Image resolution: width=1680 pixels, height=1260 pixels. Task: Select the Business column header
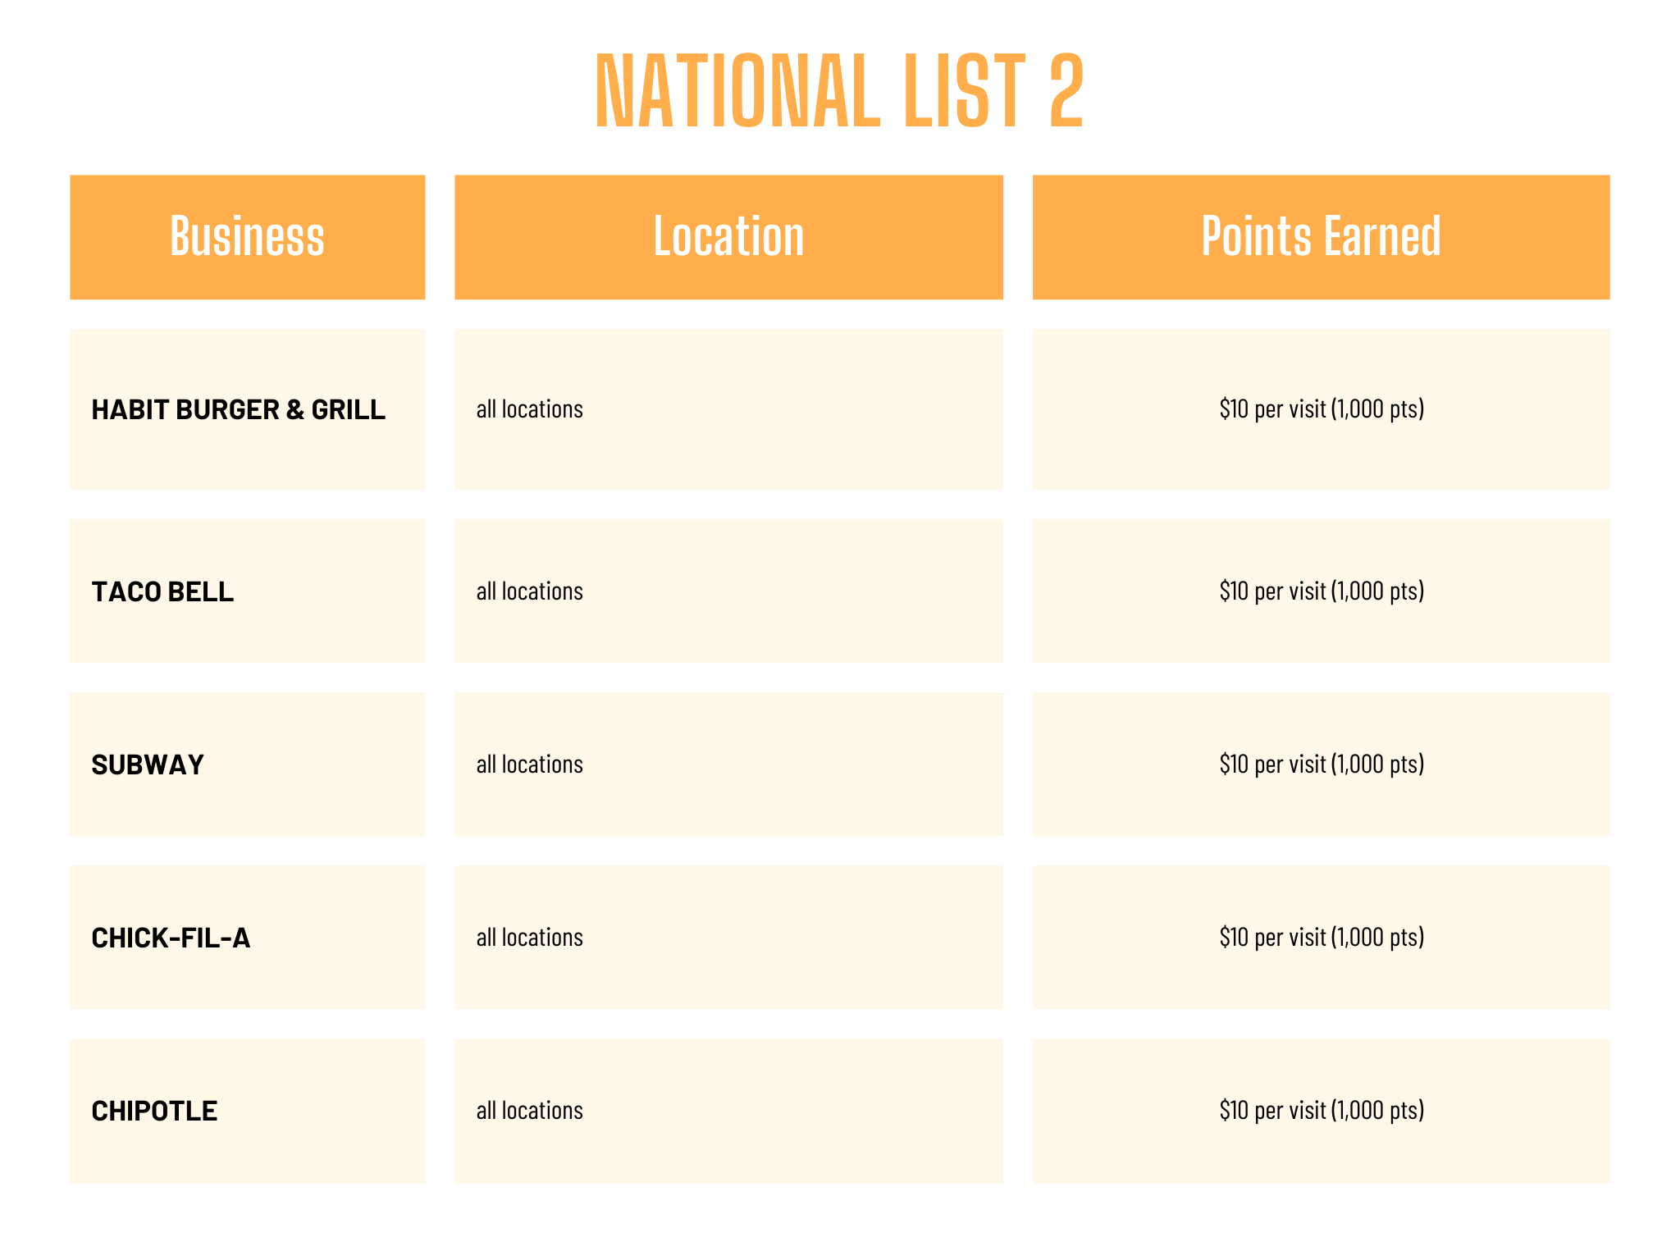(x=247, y=237)
